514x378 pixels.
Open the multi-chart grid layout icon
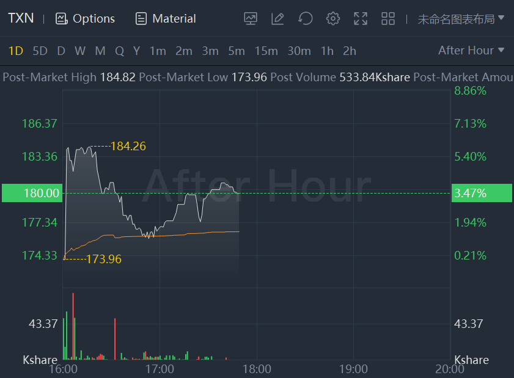[388, 19]
